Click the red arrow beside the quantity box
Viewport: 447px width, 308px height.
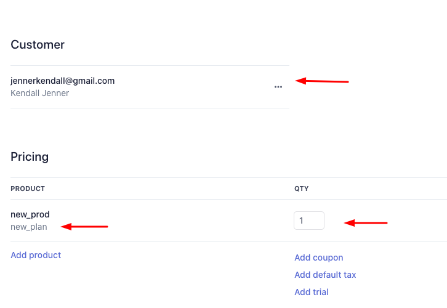(x=366, y=222)
